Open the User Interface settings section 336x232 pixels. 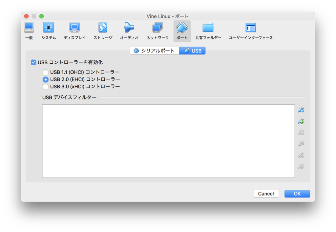[x=250, y=31]
